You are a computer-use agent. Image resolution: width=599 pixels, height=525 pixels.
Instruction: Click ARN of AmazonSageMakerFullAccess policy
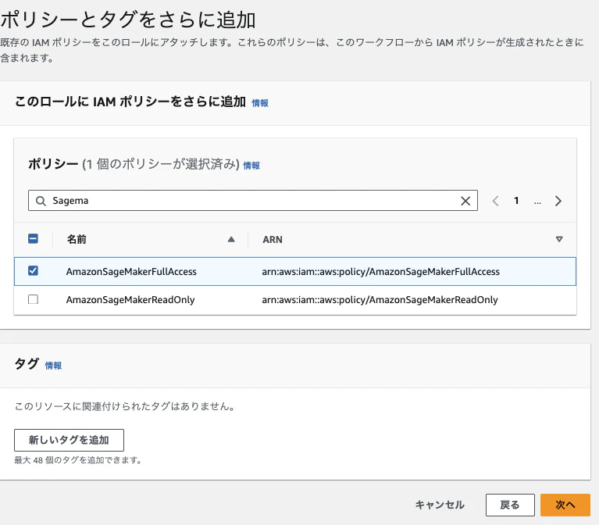click(381, 272)
